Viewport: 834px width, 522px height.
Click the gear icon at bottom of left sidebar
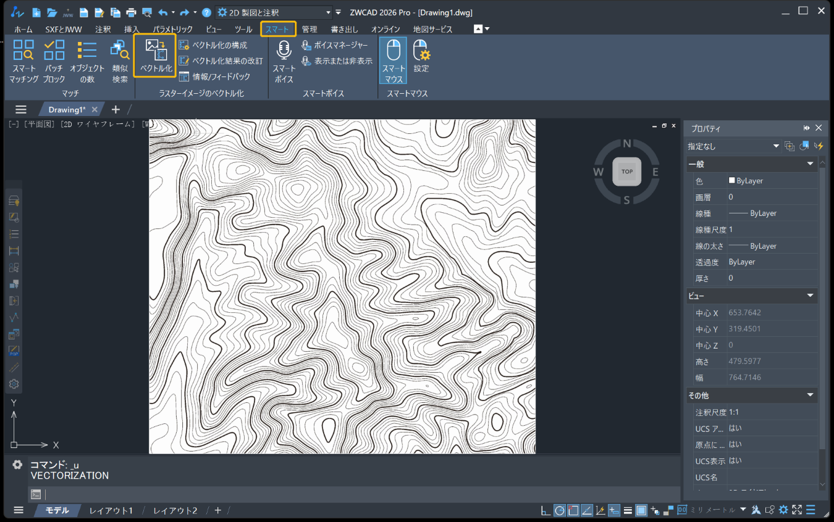[x=14, y=384]
